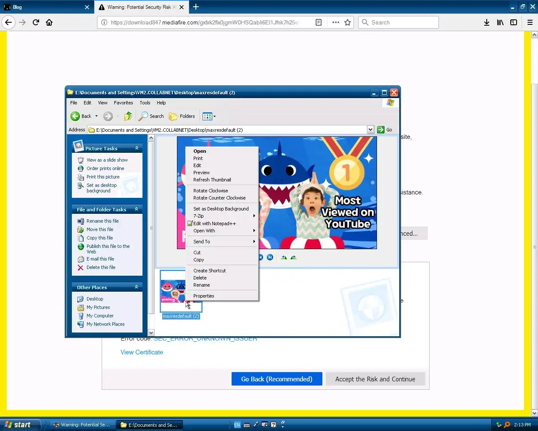The image size is (538, 431).
Task: Click Set as desktop background task
Action: click(x=101, y=188)
